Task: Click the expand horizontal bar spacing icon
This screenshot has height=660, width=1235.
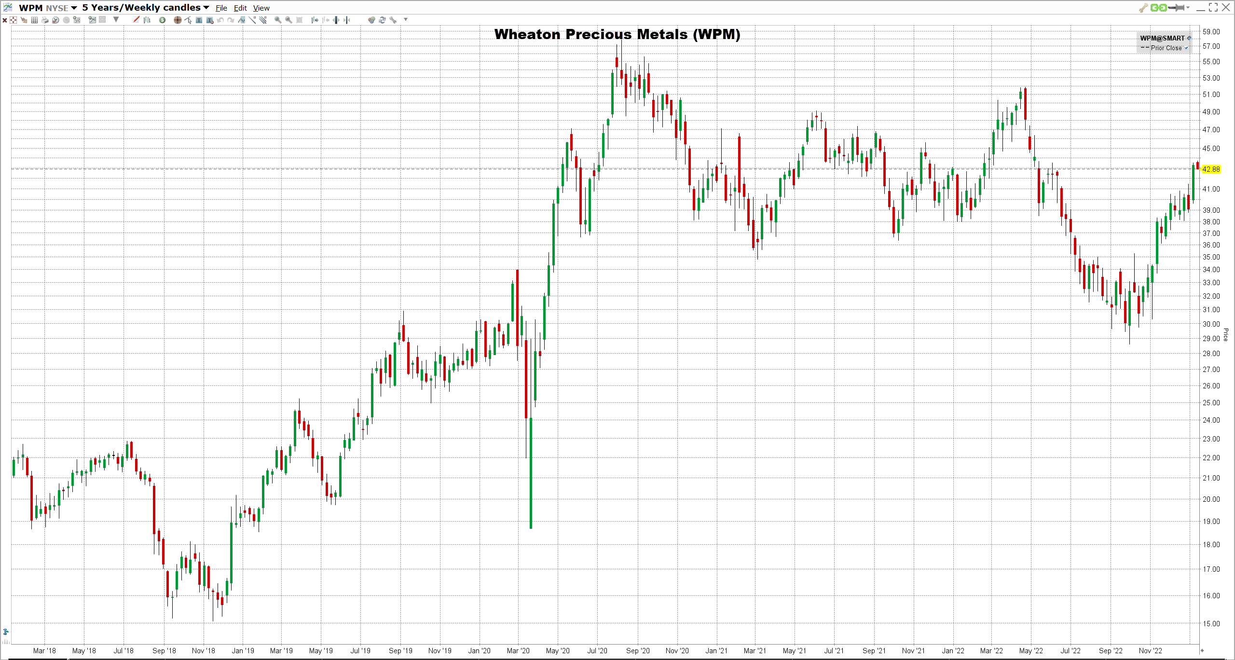Action: tap(336, 20)
